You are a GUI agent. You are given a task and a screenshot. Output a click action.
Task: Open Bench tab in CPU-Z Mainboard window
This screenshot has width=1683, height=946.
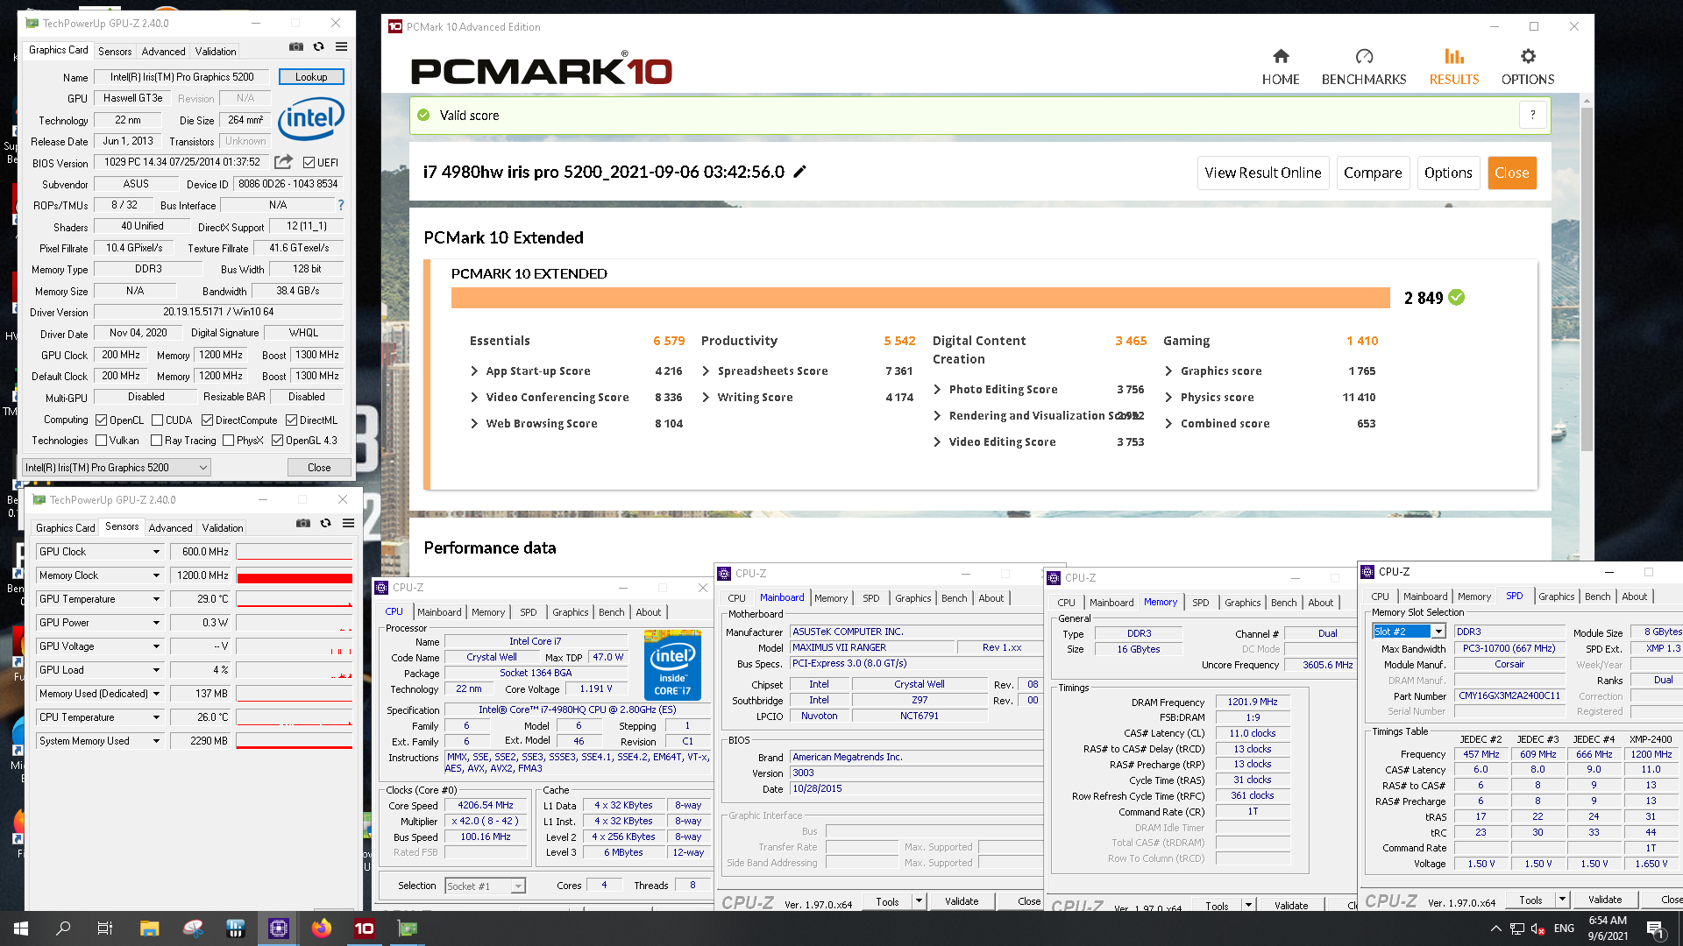(955, 598)
